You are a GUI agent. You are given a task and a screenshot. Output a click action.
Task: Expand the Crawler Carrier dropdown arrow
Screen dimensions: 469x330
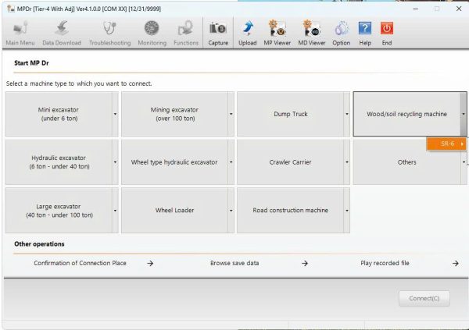tap(346, 162)
